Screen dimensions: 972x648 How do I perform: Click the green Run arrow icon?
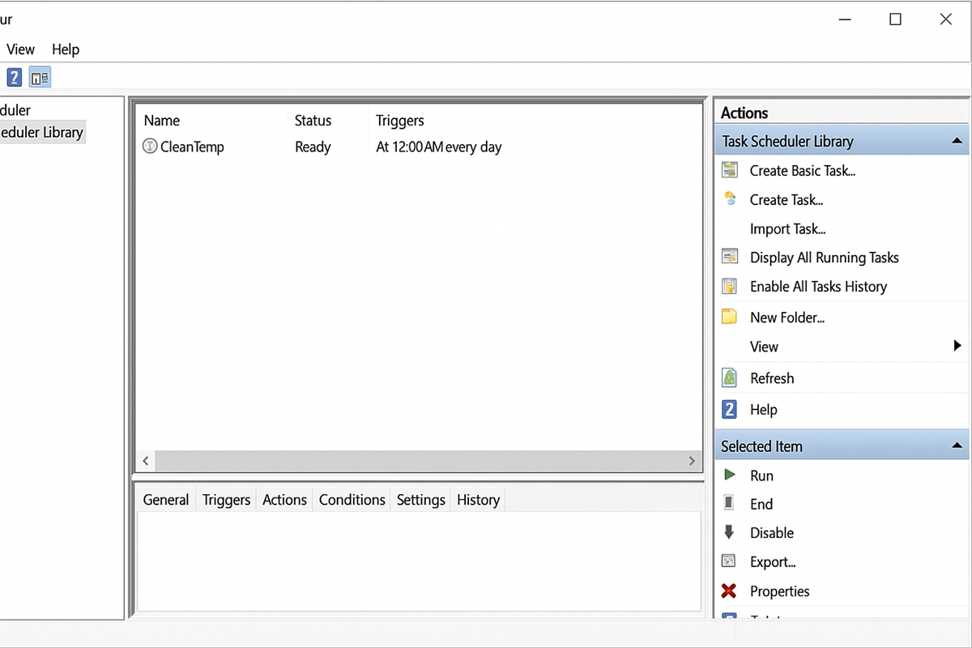click(730, 475)
